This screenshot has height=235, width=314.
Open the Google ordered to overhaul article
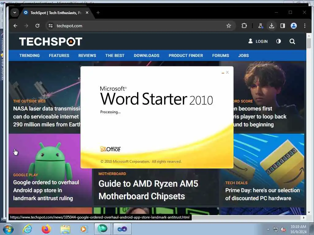(46, 190)
